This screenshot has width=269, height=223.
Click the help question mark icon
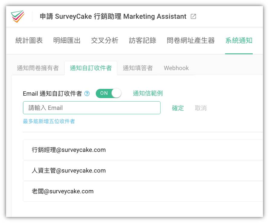[87, 93]
